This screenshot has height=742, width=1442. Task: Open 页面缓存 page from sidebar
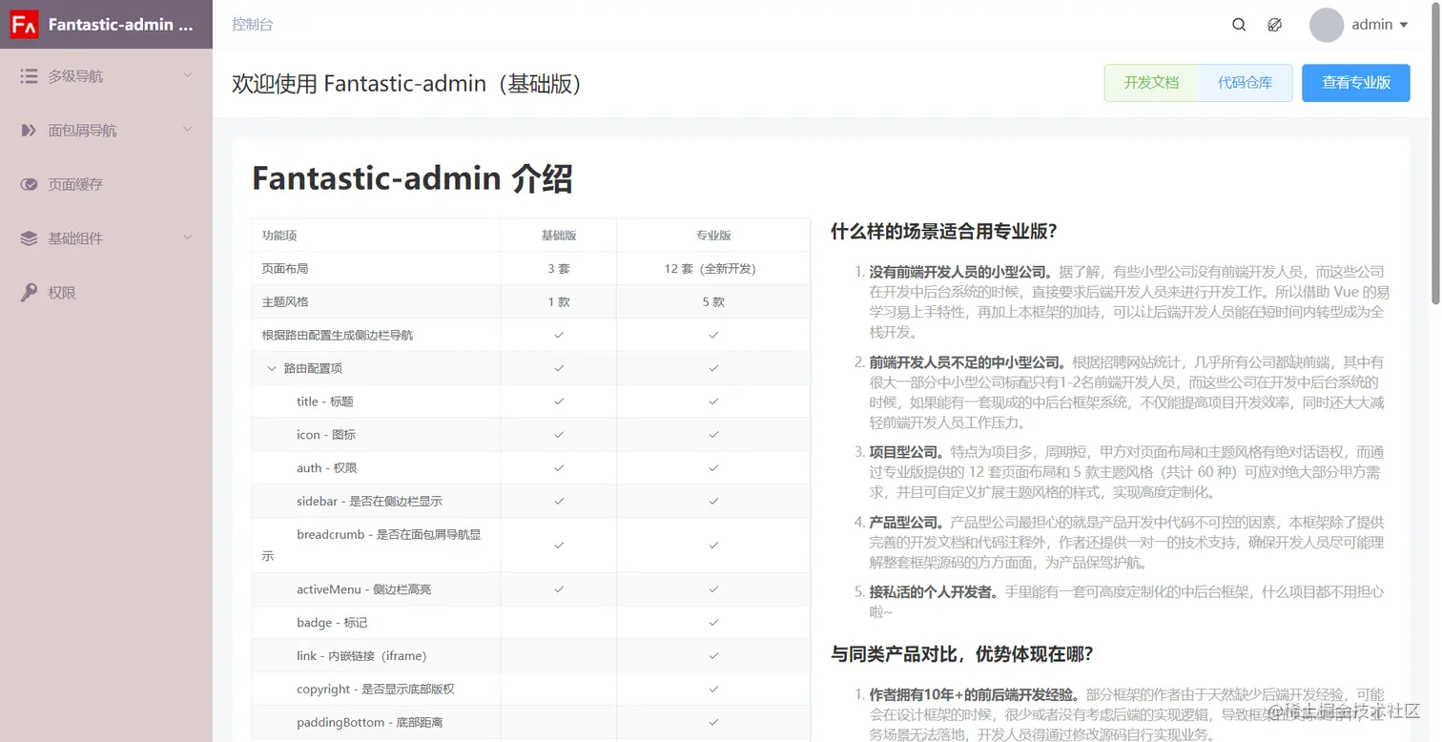(106, 184)
